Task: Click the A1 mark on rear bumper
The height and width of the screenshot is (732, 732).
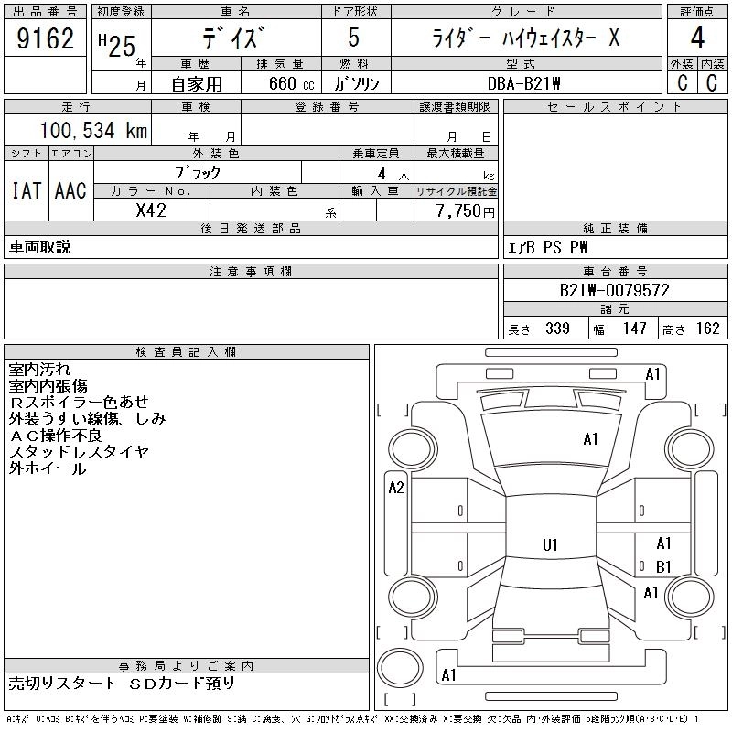Action: [448, 675]
